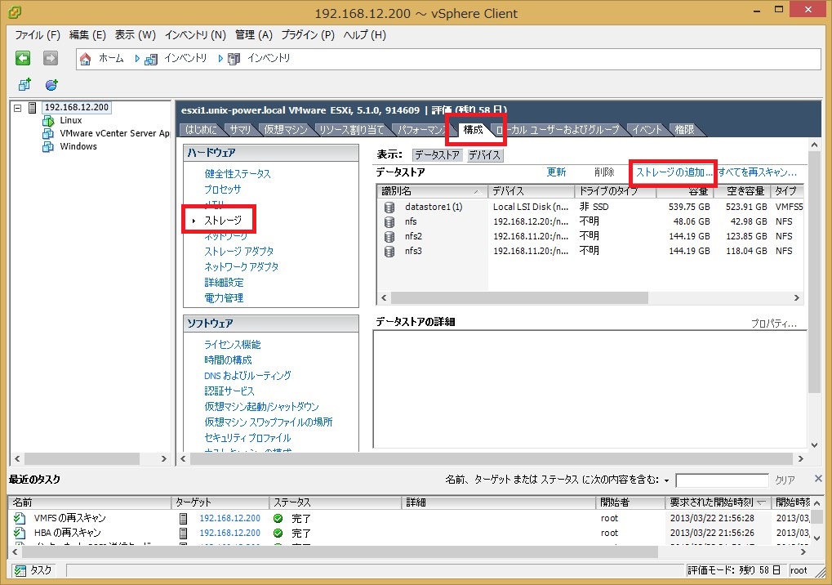Screen dimensions: 832x585
Task: Click the green 完了 check in the VMFS row
Action: click(x=278, y=518)
